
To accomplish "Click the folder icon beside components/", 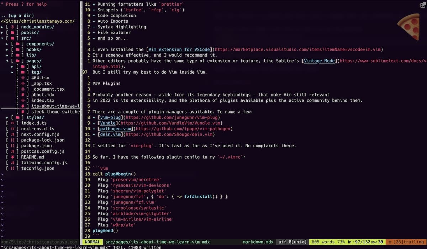I will (x=18, y=44).
